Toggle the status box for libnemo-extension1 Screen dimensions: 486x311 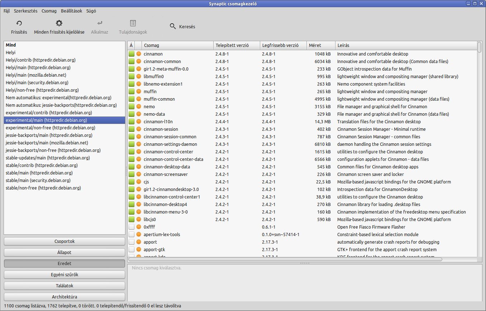[x=132, y=84]
